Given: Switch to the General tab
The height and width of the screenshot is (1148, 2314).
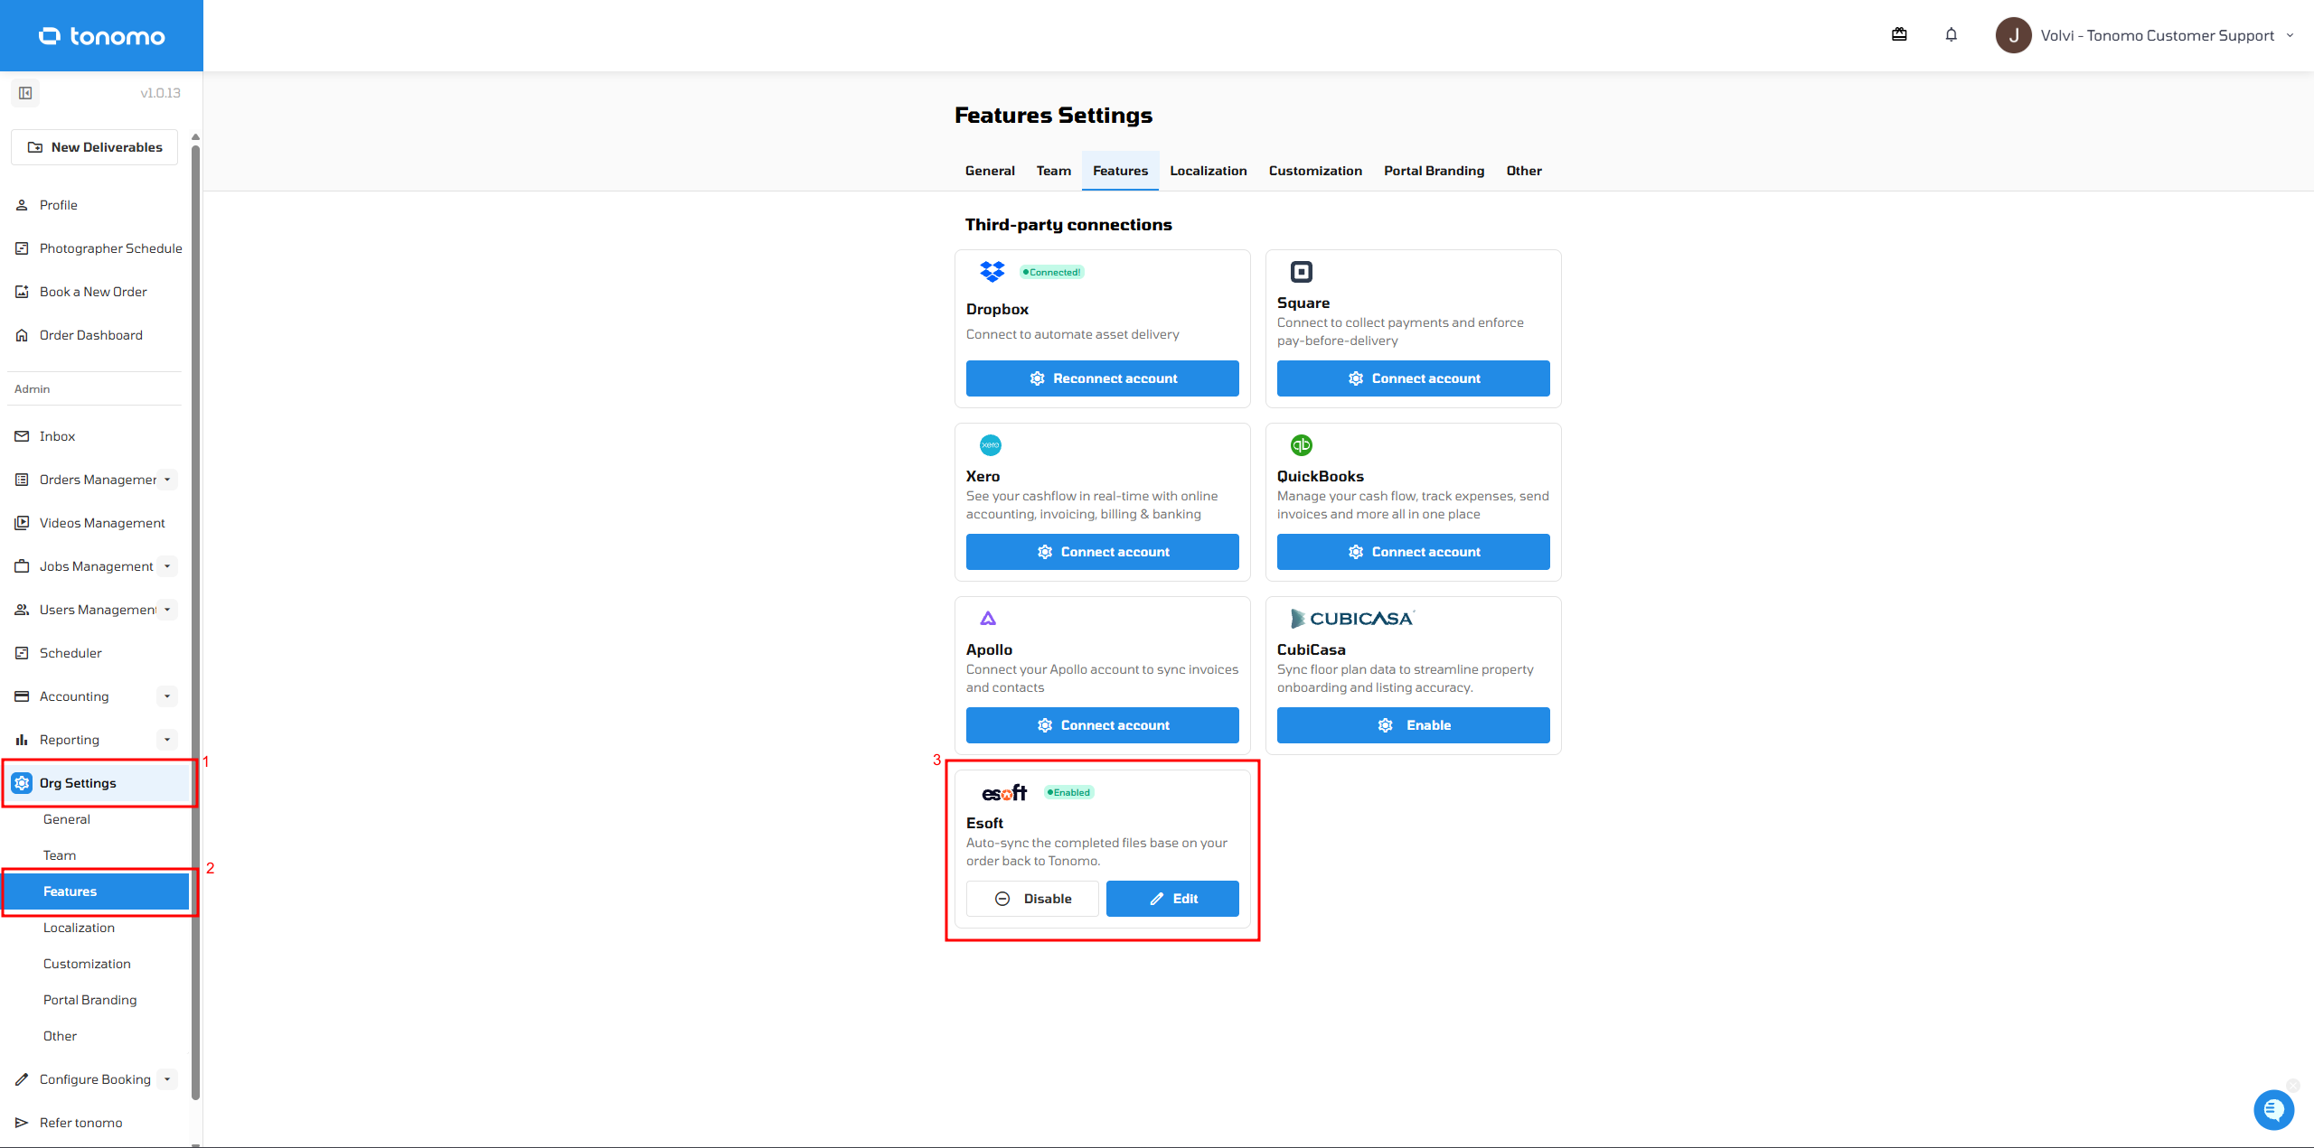Looking at the screenshot, I should pos(990,171).
